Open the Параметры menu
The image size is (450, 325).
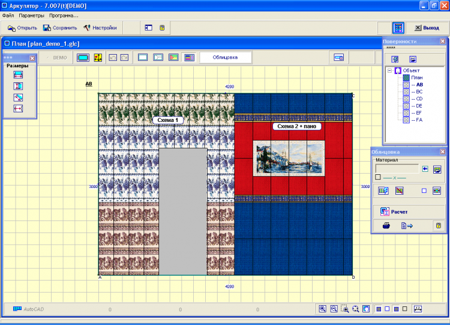[x=31, y=15]
